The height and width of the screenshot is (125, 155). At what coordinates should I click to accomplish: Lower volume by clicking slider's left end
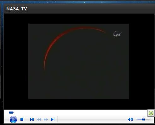coord(137,119)
